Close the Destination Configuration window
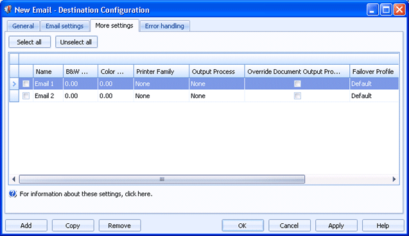Viewport: 409px width, 236px height. [399, 10]
